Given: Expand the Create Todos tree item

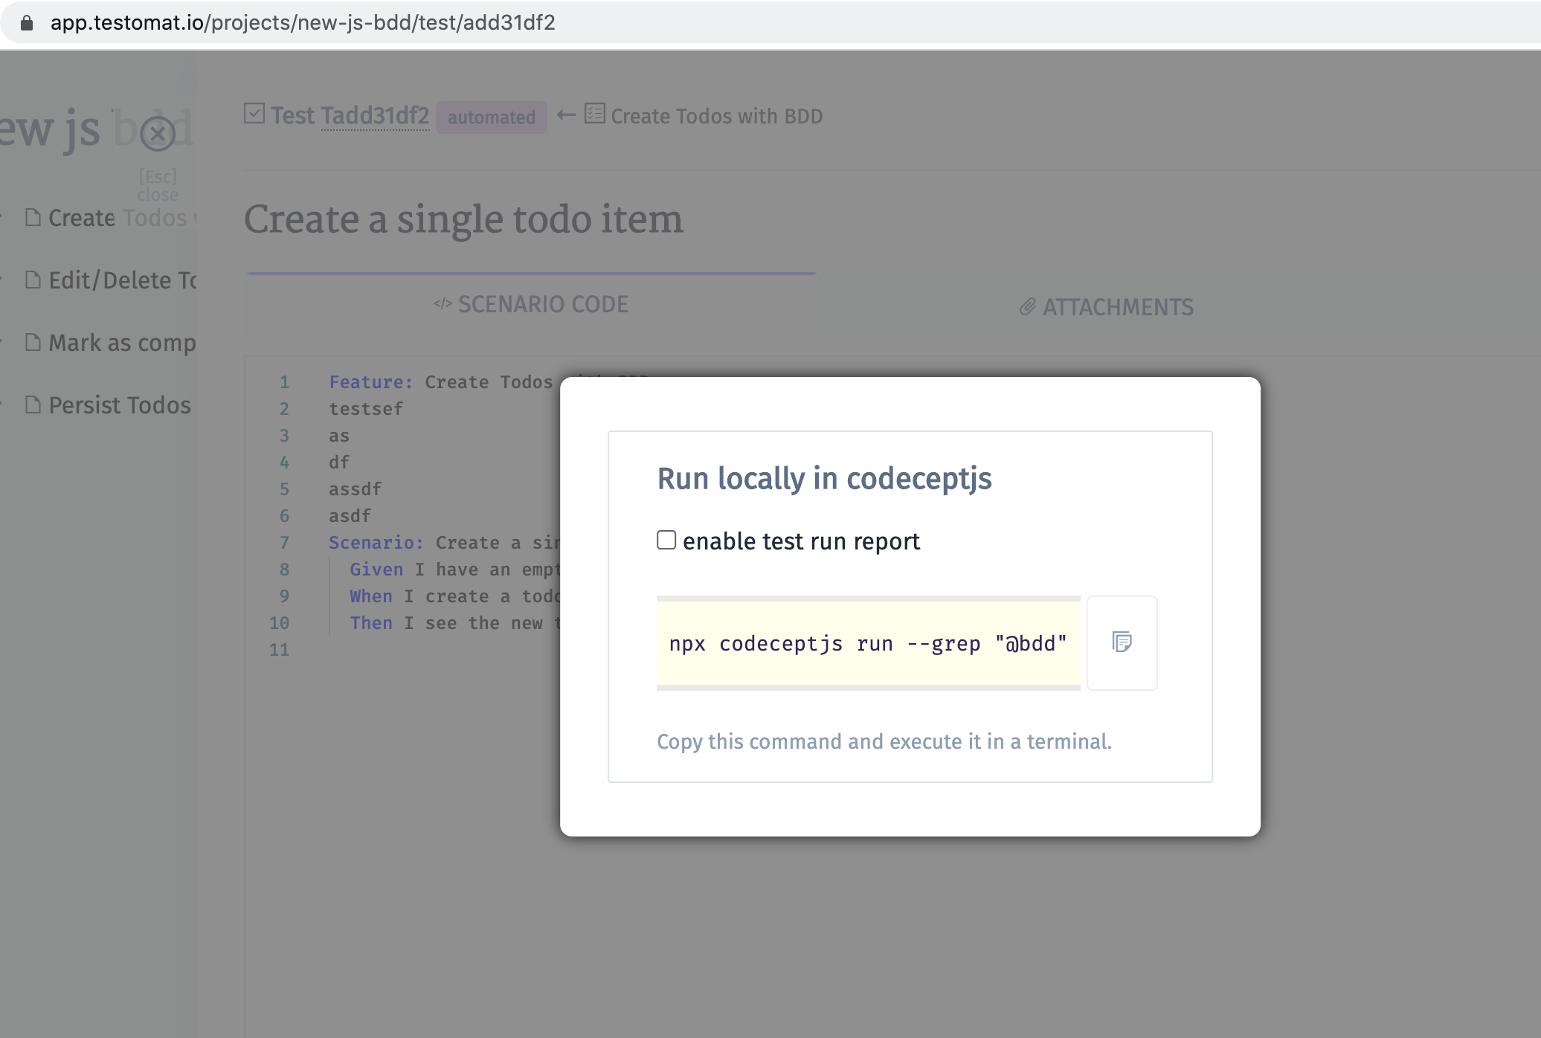Looking at the screenshot, I should pos(2,217).
